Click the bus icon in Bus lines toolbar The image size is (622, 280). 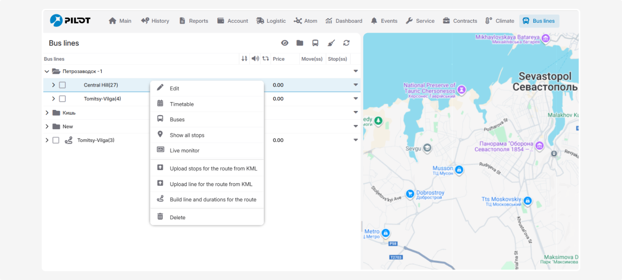(315, 43)
